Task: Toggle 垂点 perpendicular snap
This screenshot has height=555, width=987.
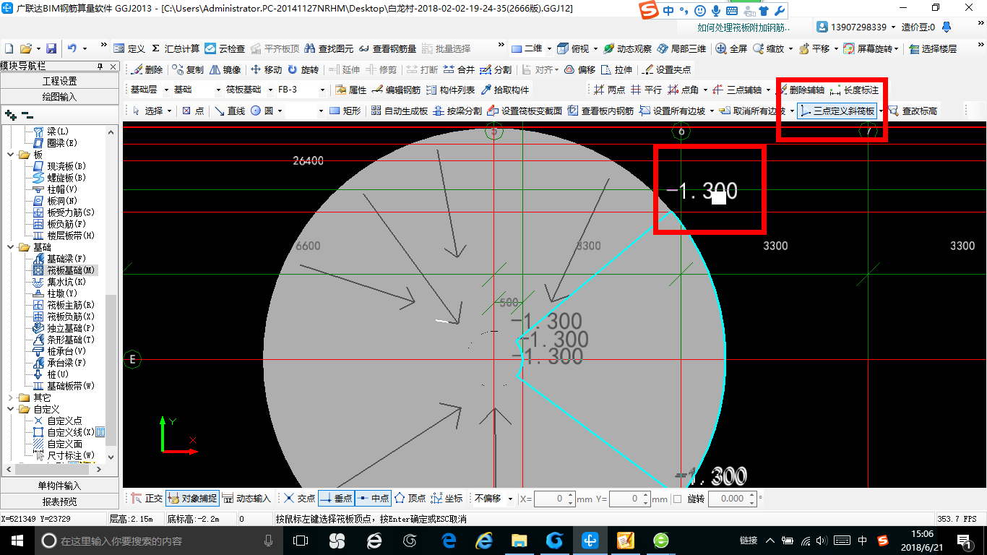Action: coord(336,499)
